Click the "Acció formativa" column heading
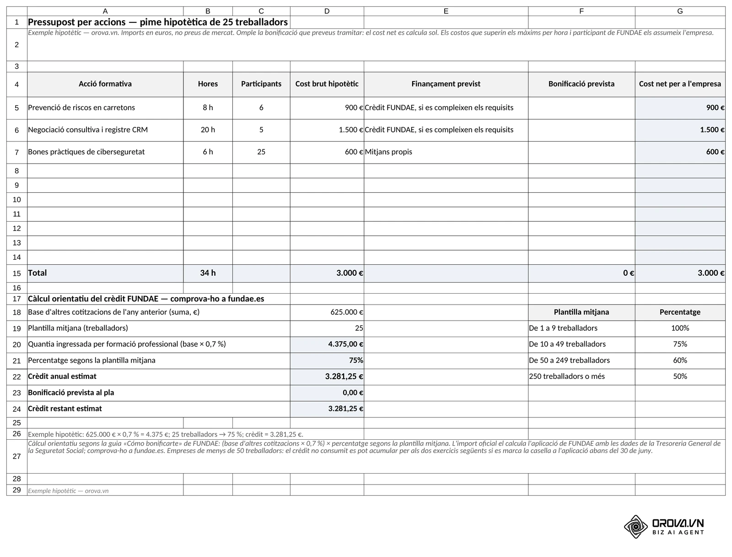 pos(105,84)
